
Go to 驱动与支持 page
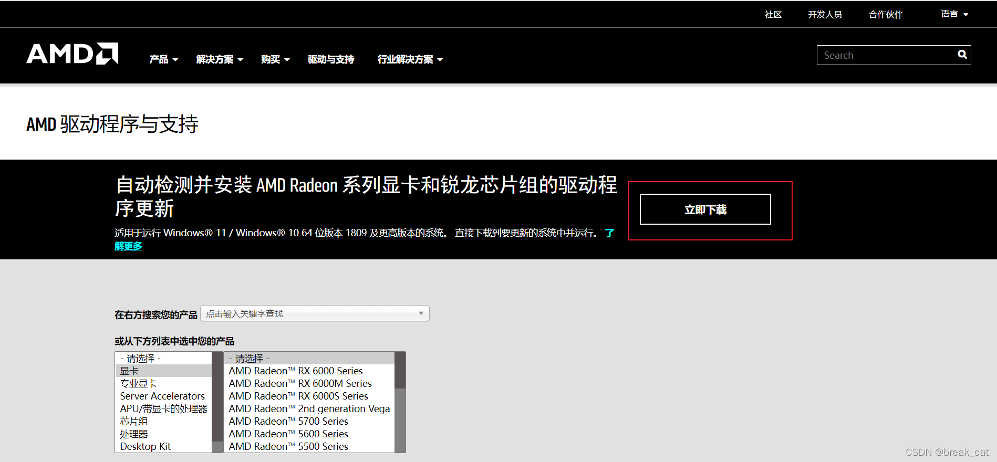[331, 59]
